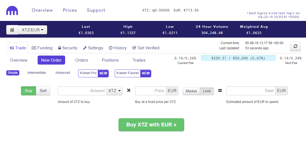
Task: Open the Kraken Pro NEW link
Action: [x=93, y=73]
